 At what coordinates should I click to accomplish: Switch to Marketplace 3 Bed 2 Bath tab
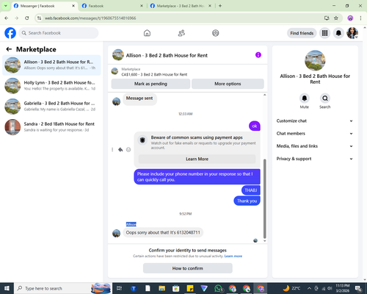click(x=181, y=6)
